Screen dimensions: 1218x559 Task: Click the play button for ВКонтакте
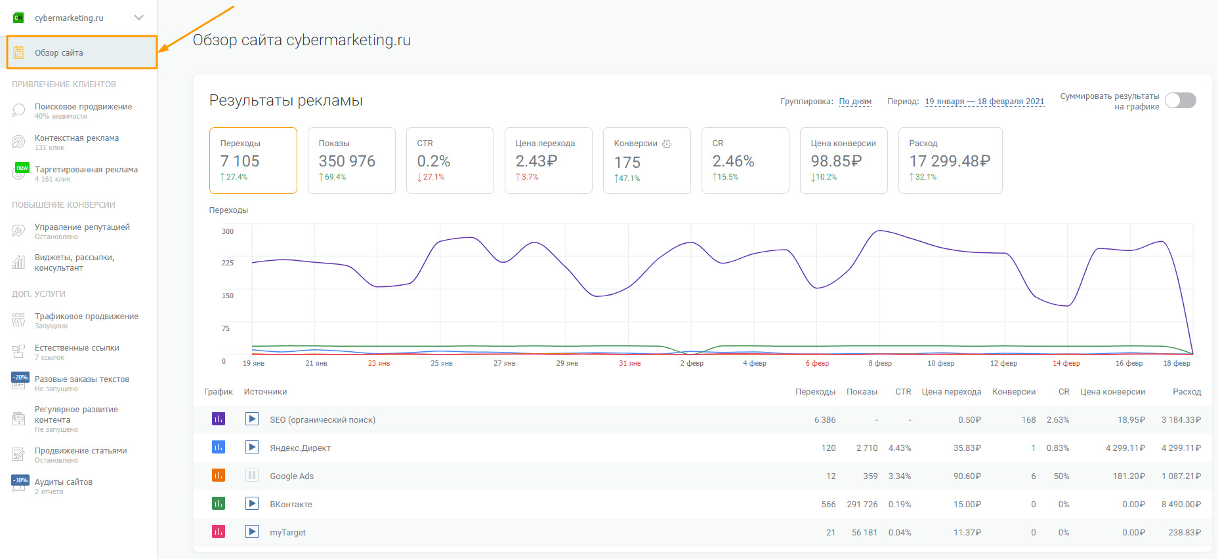pos(252,503)
